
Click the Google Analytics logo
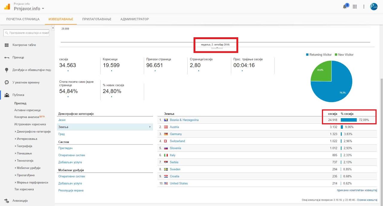(x=7, y=7)
